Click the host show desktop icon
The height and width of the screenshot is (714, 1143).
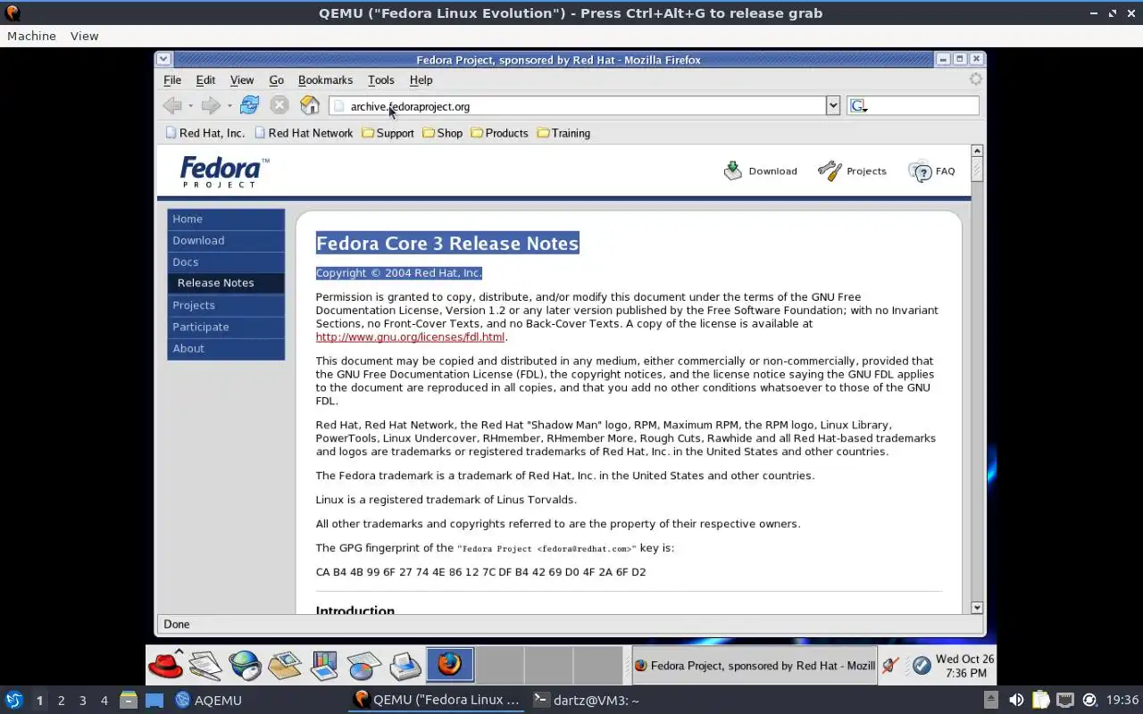pyautogui.click(x=154, y=700)
